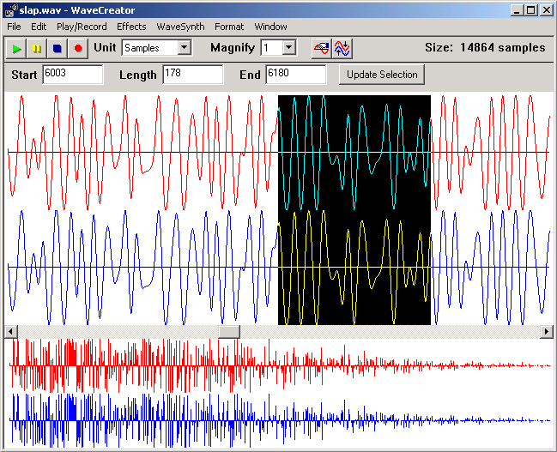557x452 pixels.
Task: Open the Effects menu
Action: (131, 27)
